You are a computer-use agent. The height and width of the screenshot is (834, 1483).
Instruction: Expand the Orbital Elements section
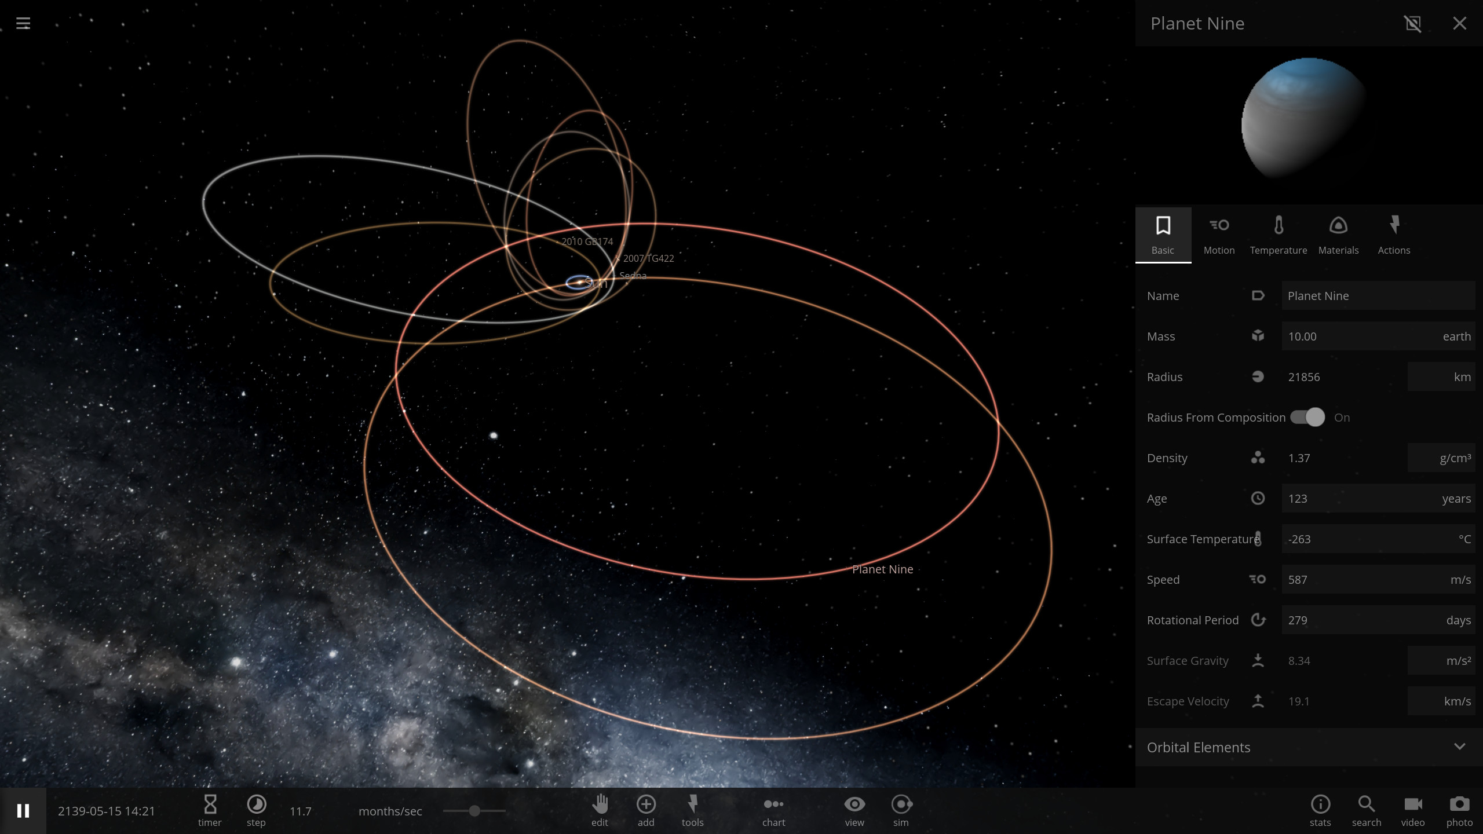click(x=1459, y=747)
